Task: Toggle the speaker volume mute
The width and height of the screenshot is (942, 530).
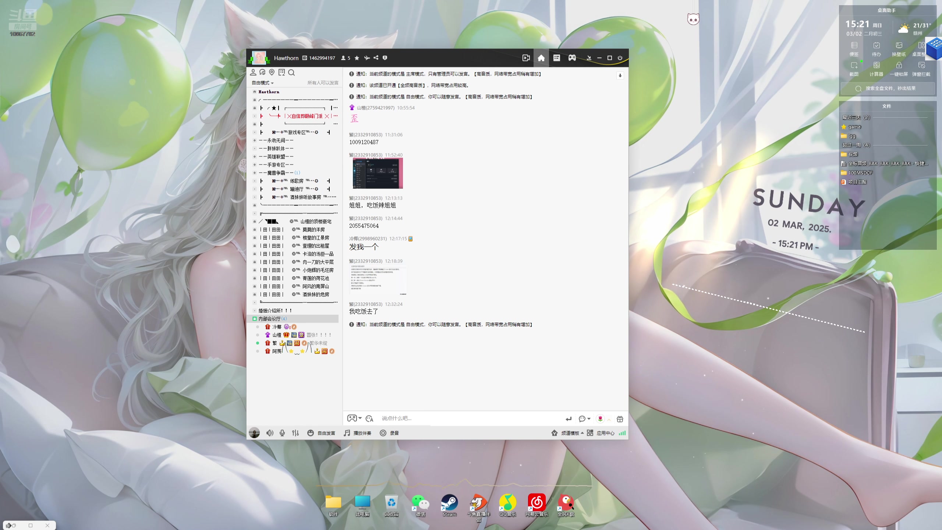Action: coord(270,433)
